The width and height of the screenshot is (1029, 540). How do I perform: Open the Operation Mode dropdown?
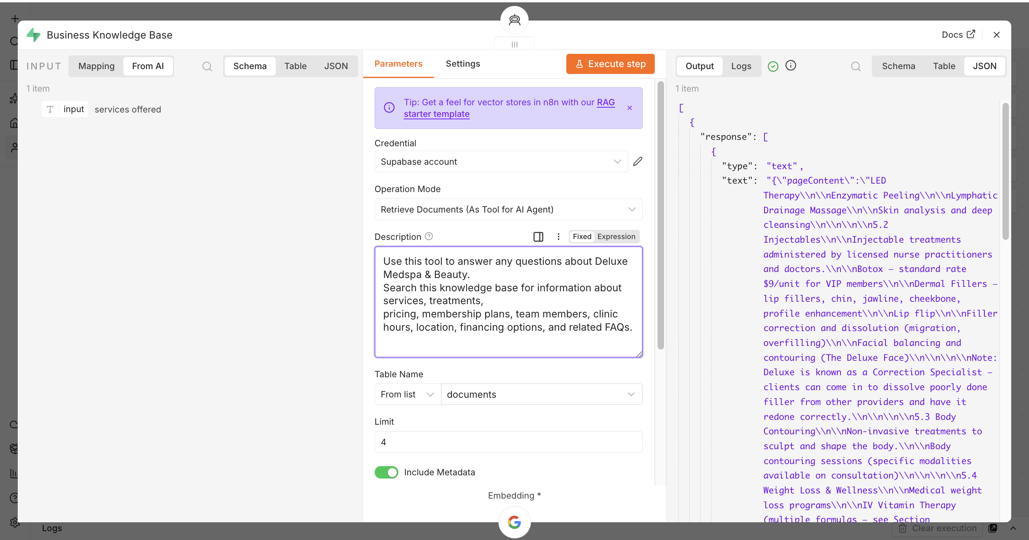click(x=508, y=209)
